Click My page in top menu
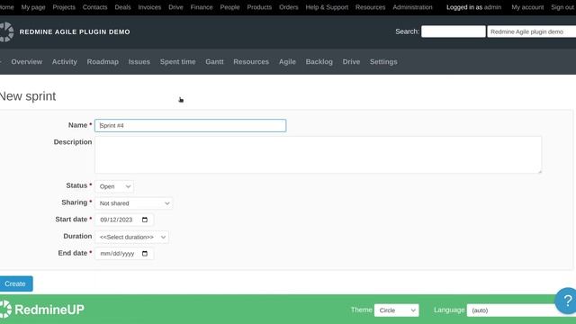Viewport: 576px width, 324px height. [33, 7]
